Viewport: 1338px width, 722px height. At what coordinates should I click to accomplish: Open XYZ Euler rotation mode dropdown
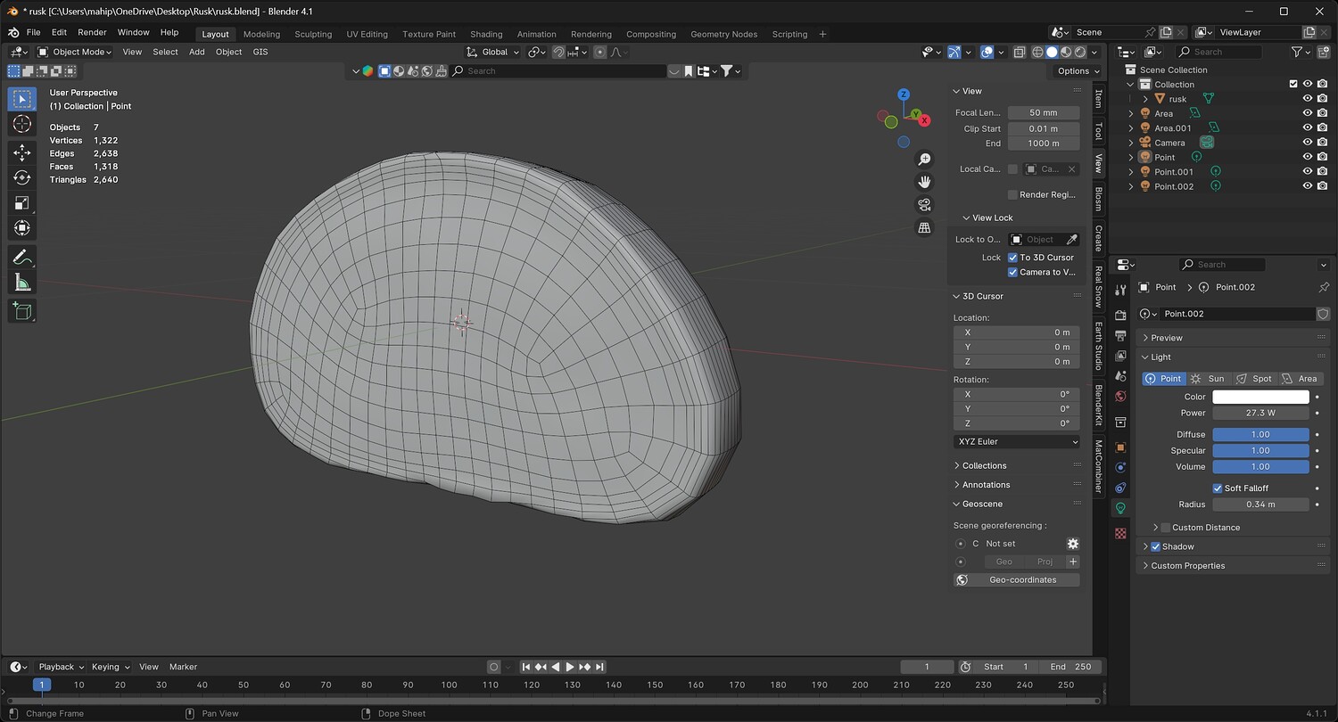[1016, 441]
